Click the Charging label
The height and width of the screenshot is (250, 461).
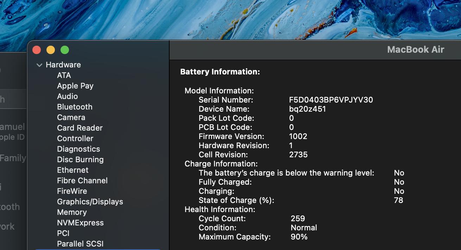coord(216,191)
